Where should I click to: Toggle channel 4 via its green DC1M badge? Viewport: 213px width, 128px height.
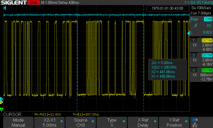pos(207,70)
